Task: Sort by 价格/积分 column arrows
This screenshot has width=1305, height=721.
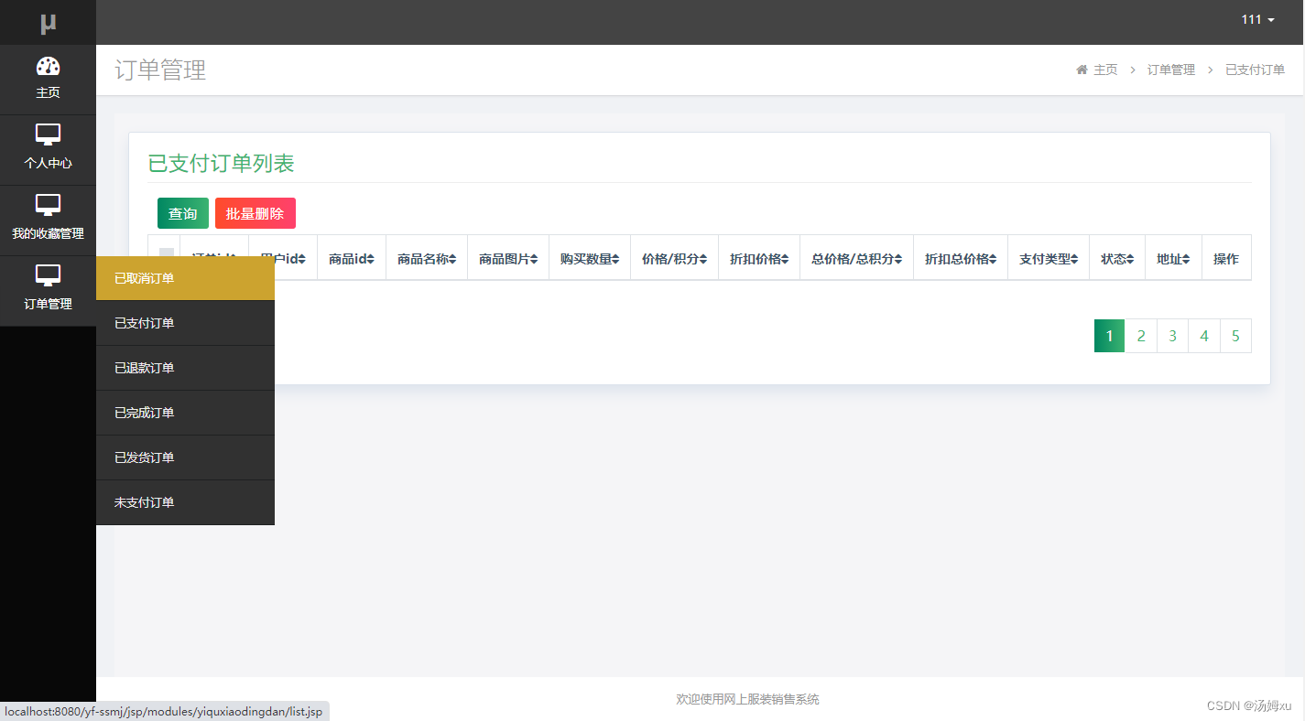Action: point(703,260)
